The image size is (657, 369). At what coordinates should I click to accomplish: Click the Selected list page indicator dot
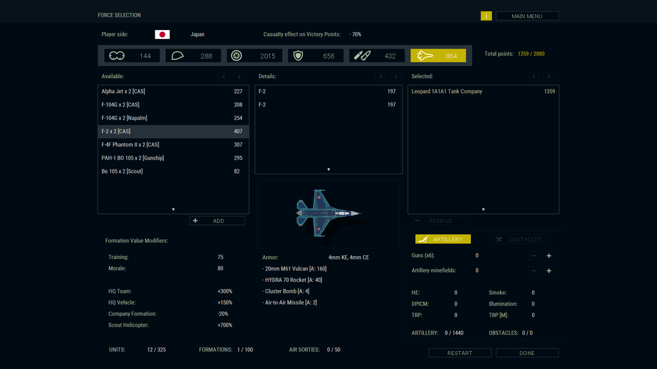point(483,209)
